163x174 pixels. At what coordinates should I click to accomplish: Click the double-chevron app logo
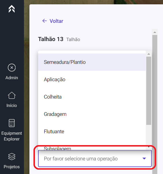click(x=12, y=9)
